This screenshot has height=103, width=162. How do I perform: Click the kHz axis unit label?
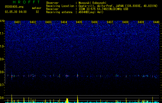coord(2,21)
